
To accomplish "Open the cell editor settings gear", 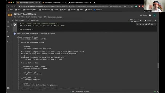I will [x=146, y=24].
